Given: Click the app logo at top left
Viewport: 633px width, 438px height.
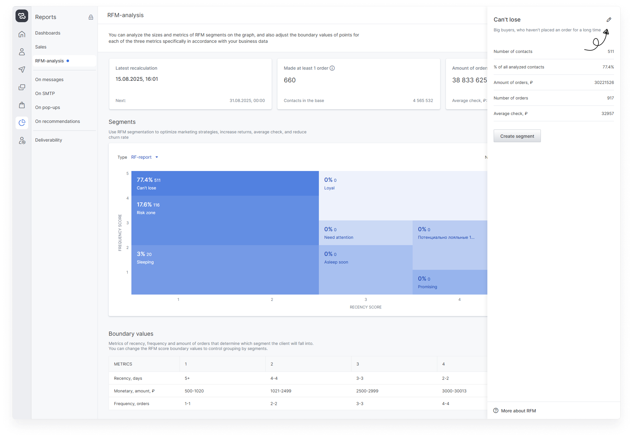Looking at the screenshot, I should (22, 16).
